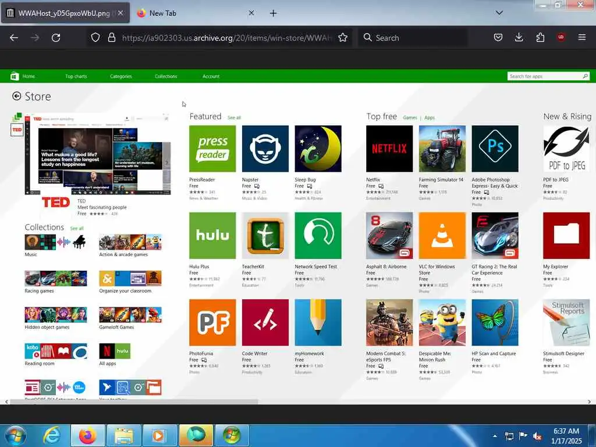This screenshot has height=447, width=596.
Task: Open the Firefox downloads arrow icon
Action: point(519,37)
